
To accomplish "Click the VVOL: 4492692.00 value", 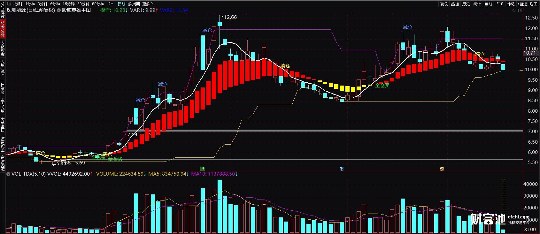I will pos(70,174).
